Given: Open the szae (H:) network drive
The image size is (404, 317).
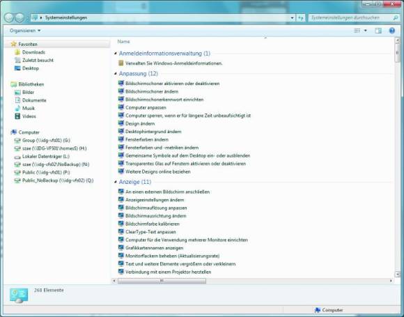Looking at the screenshot, I should 54,148.
